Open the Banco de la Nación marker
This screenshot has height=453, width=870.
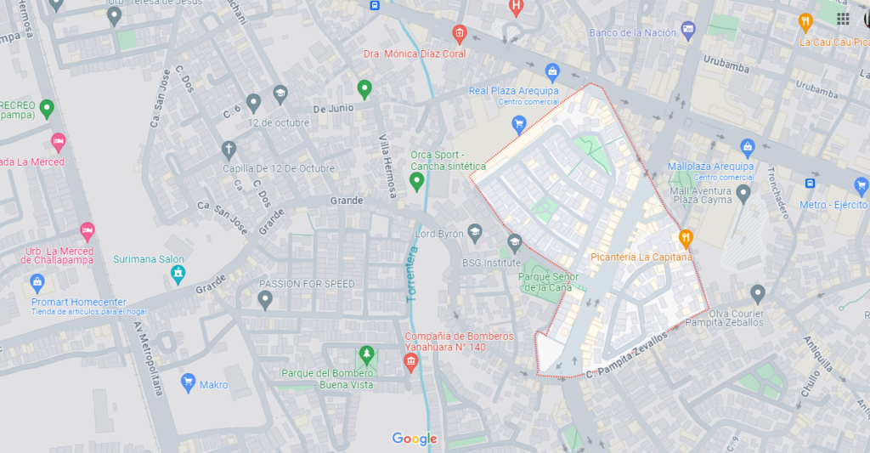(688, 31)
